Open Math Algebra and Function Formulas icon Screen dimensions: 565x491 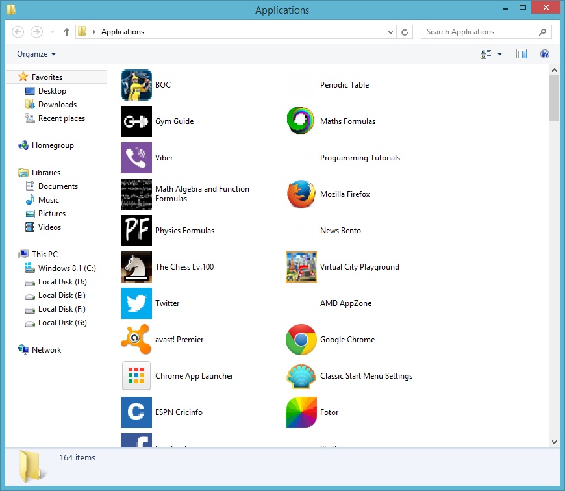point(136,194)
